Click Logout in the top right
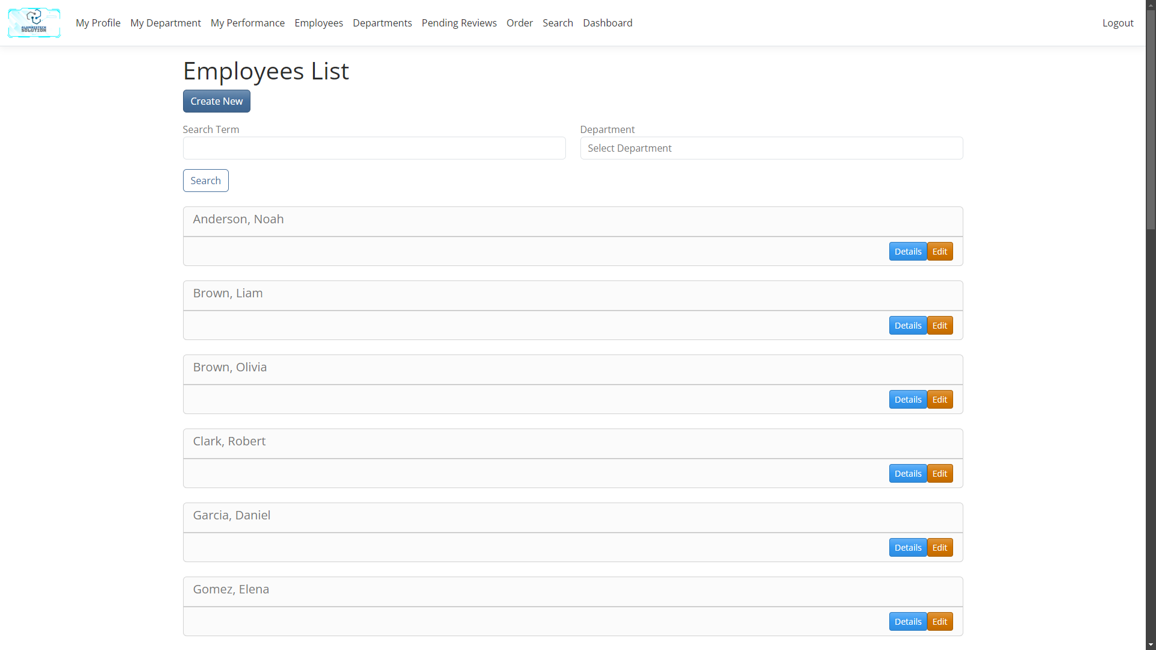Screen dimensions: 1156x650 [x=1117, y=23]
